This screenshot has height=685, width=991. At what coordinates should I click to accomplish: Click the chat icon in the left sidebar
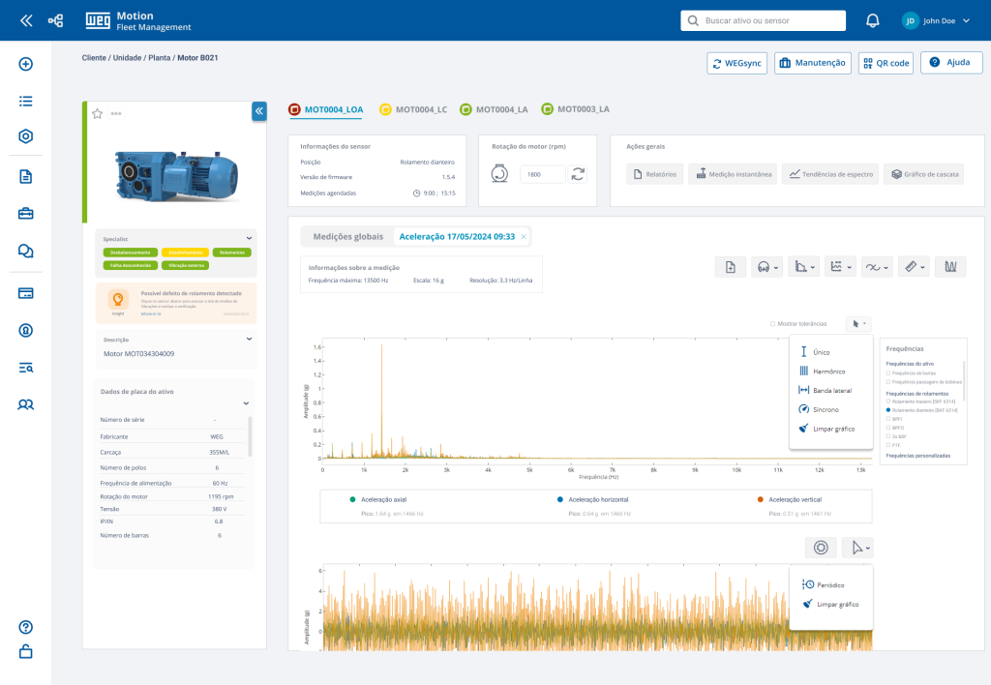[25, 251]
